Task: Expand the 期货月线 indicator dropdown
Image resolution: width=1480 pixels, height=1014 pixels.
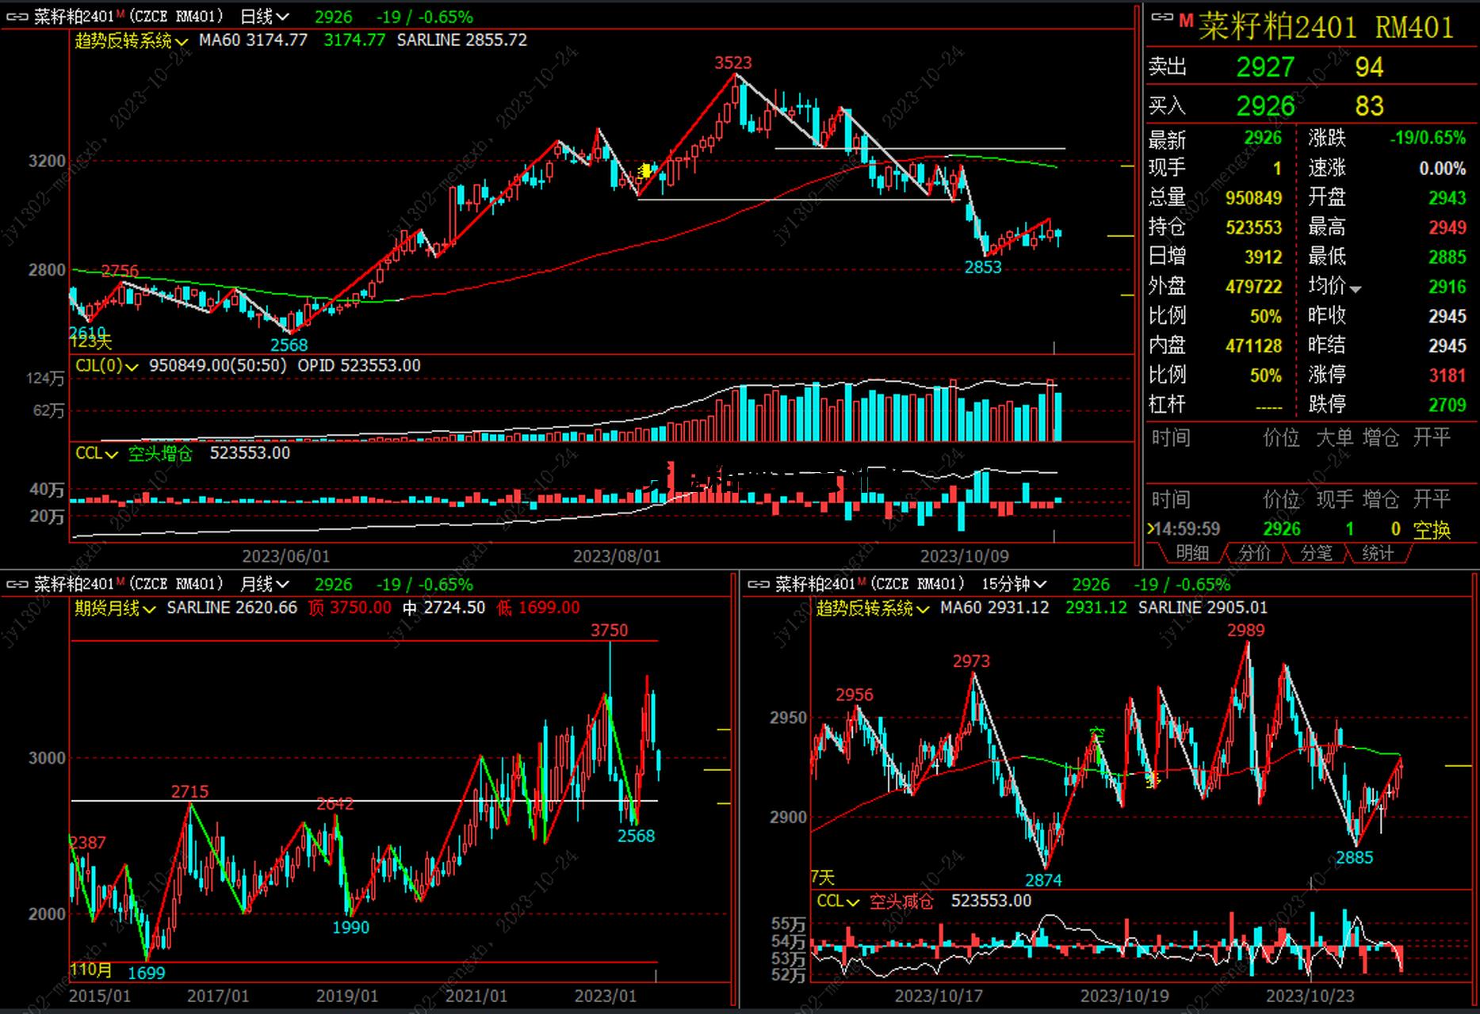Action: pos(115,608)
